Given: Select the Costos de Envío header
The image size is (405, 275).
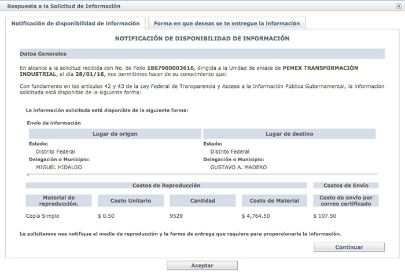Looking at the screenshot, I should tap(345, 185).
